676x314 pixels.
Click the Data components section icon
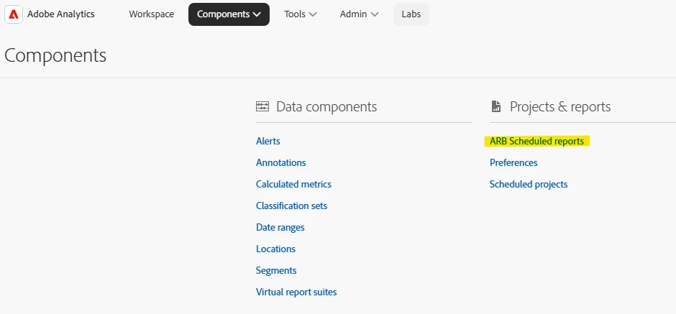point(262,107)
